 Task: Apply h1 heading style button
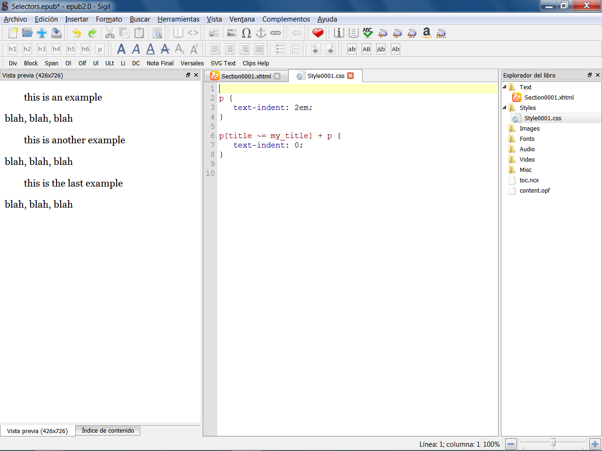pos(13,49)
